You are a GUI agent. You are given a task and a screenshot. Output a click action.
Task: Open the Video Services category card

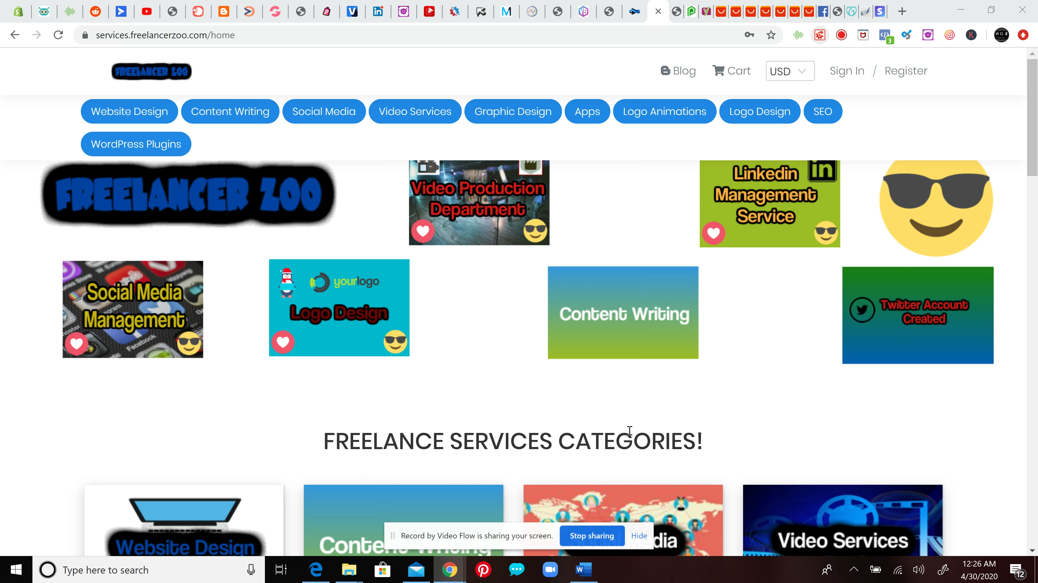coord(843,520)
